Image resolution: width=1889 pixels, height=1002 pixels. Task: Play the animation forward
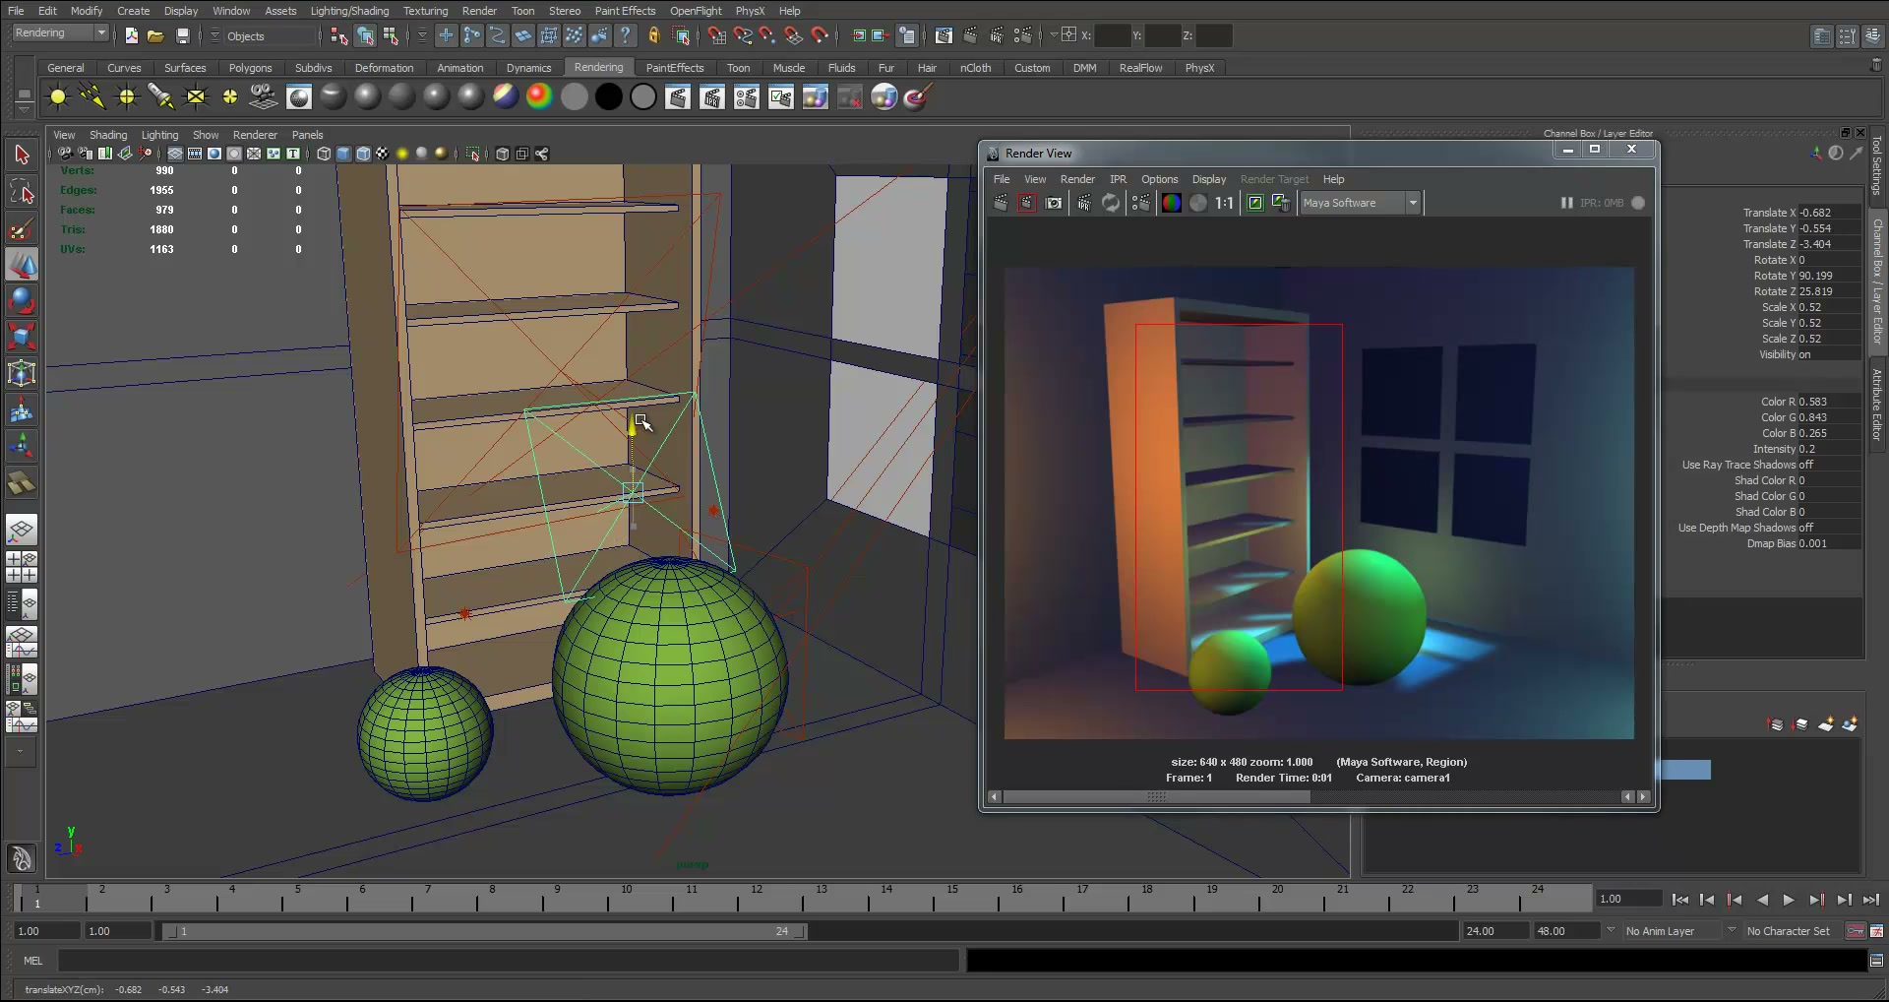1789,900
